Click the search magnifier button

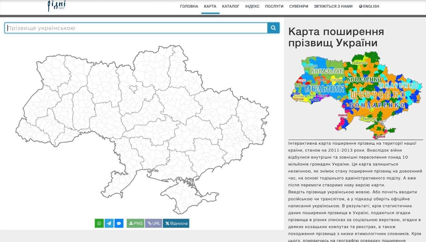273,28
